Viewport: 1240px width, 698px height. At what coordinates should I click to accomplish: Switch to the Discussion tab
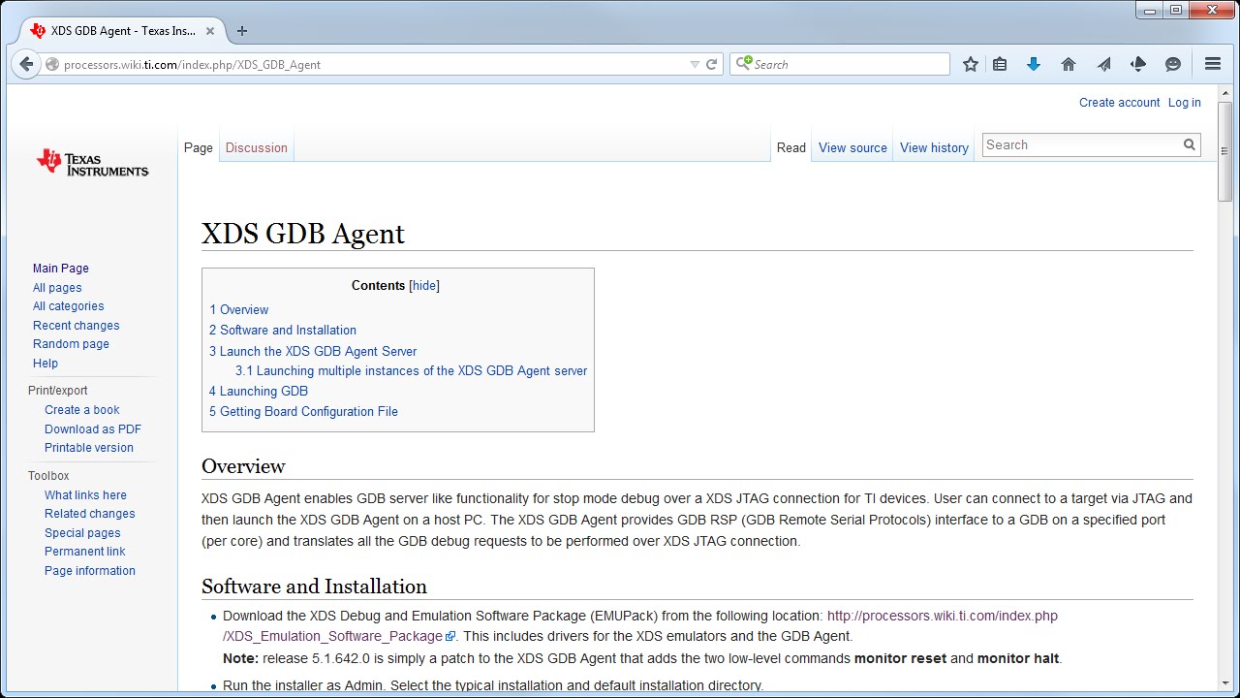[x=257, y=148]
